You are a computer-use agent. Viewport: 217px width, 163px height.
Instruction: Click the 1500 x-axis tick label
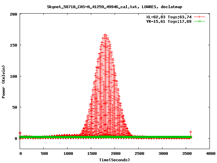point(92,153)
